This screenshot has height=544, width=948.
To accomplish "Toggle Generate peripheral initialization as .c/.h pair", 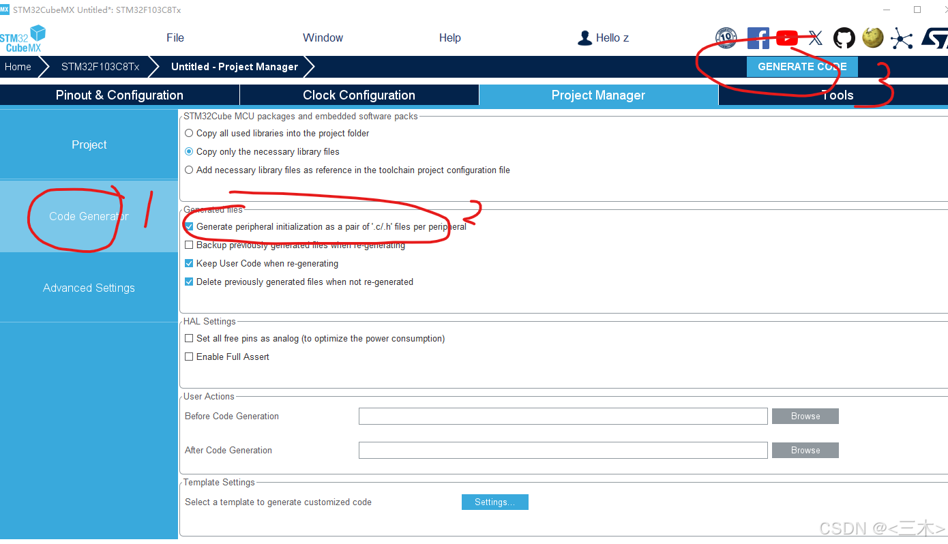I will pos(189,226).
